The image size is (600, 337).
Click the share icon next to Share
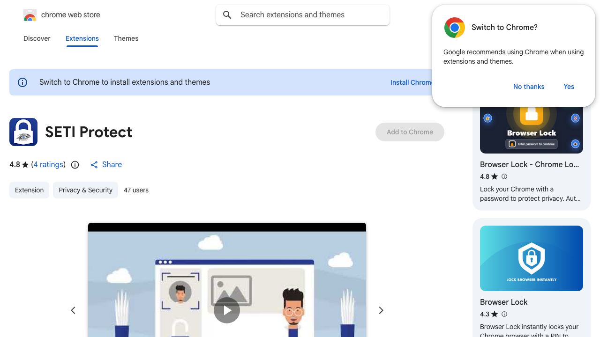(94, 165)
